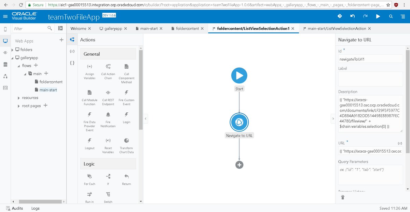Viewport: 410px width, 212px height.
Task: Switch to the Variables (x) view
Action: tap(72, 51)
